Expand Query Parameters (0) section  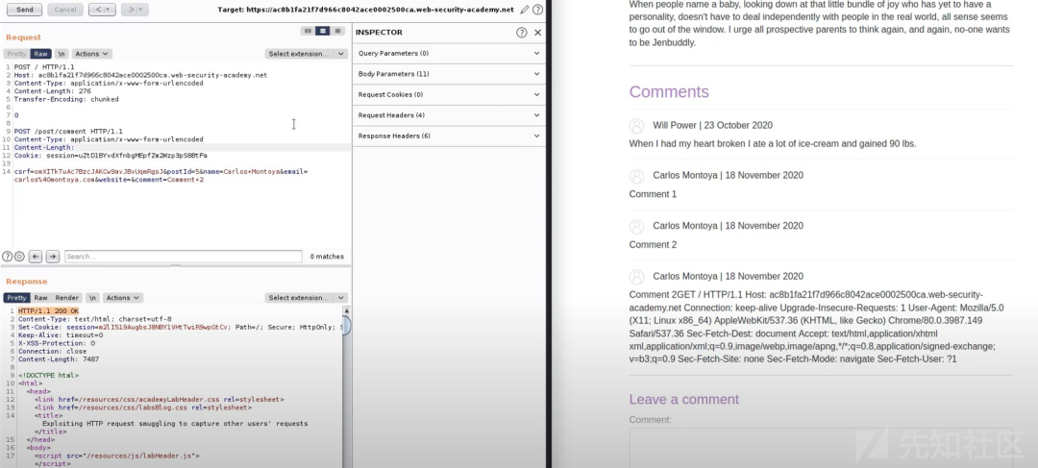[449, 53]
